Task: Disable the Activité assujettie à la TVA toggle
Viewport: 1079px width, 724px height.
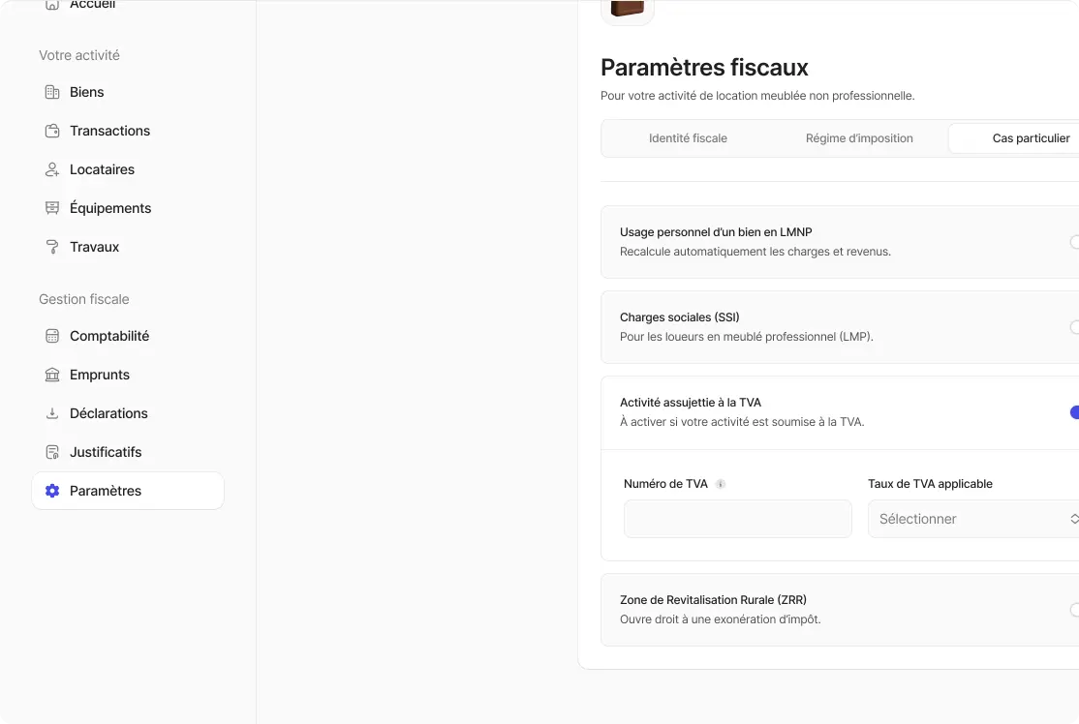Action: click(x=1073, y=412)
